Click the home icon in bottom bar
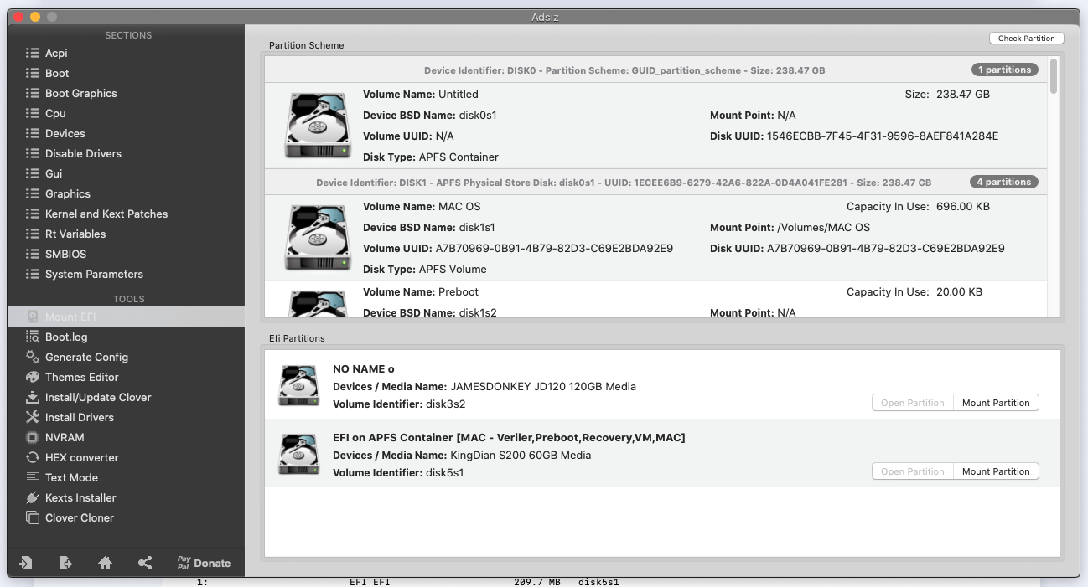The height and width of the screenshot is (587, 1088). tap(106, 563)
